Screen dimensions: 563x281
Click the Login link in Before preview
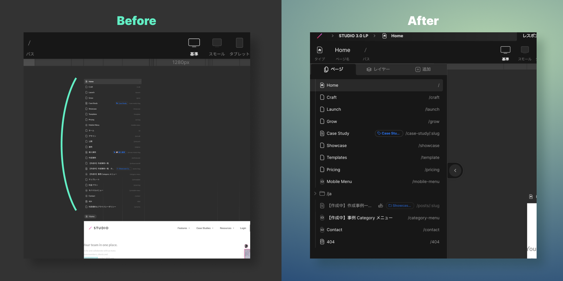(x=243, y=228)
